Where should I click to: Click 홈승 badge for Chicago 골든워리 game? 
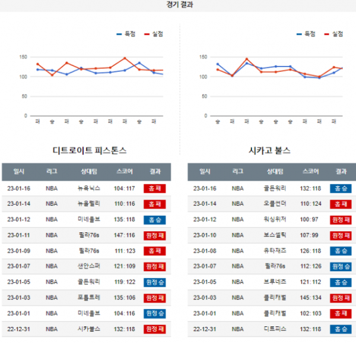pos(341,188)
